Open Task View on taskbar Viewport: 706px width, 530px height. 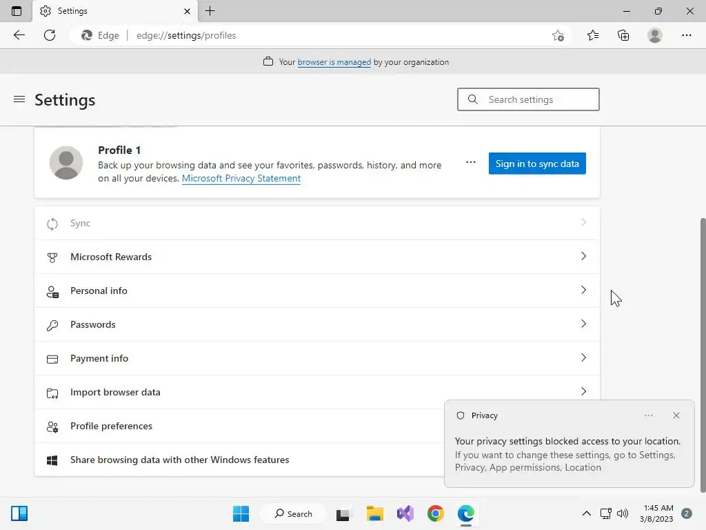(x=343, y=513)
